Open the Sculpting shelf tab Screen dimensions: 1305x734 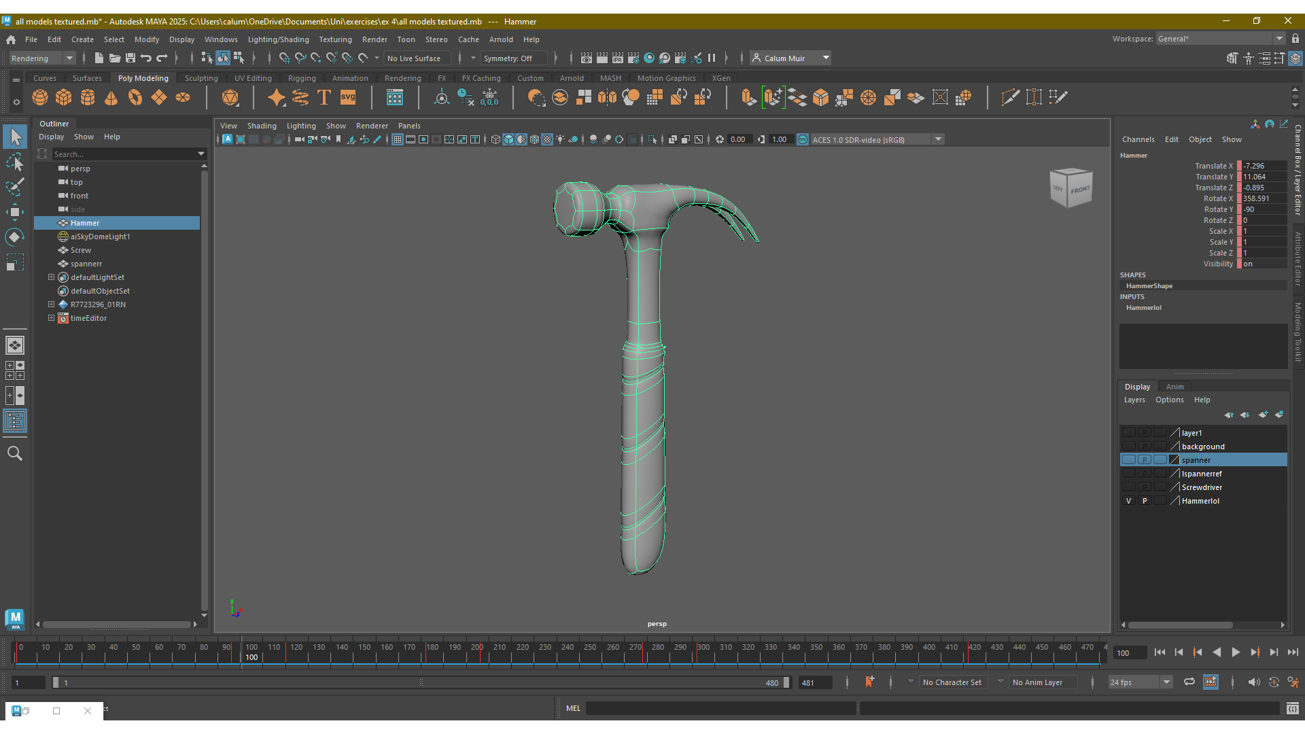click(x=201, y=78)
